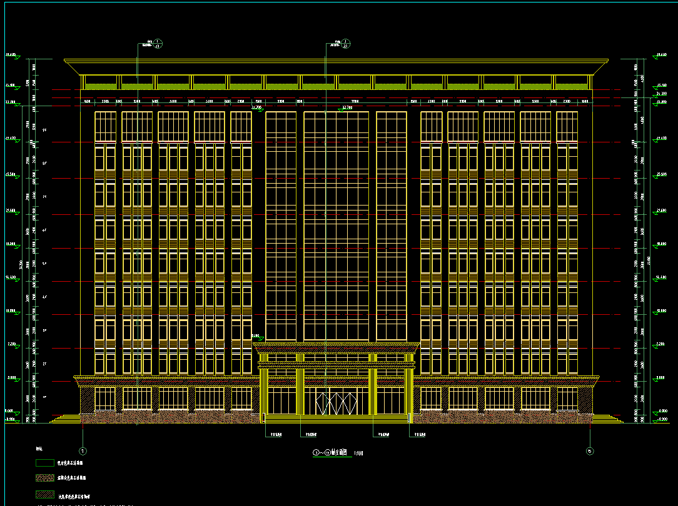This screenshot has width=678, height=506.
Task: Select the wide central curtain wall panel
Action: pyautogui.click(x=336, y=226)
